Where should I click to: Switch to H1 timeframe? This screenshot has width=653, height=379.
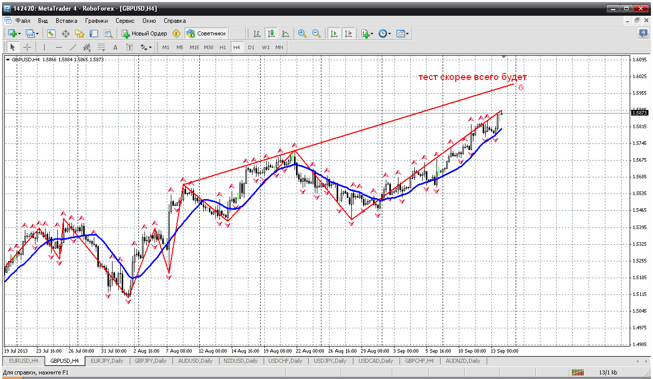pyautogui.click(x=223, y=47)
